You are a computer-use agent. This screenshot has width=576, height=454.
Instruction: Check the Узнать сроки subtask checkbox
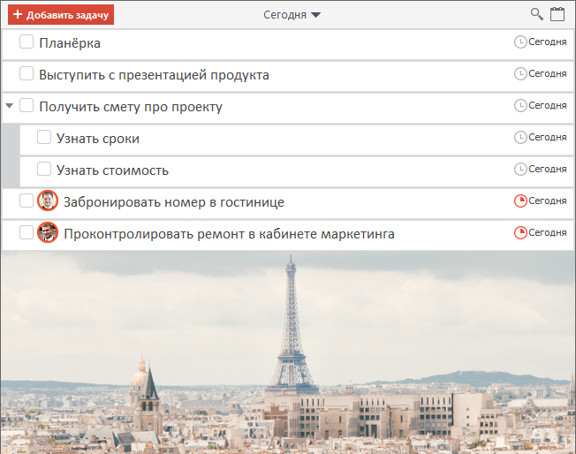point(44,137)
